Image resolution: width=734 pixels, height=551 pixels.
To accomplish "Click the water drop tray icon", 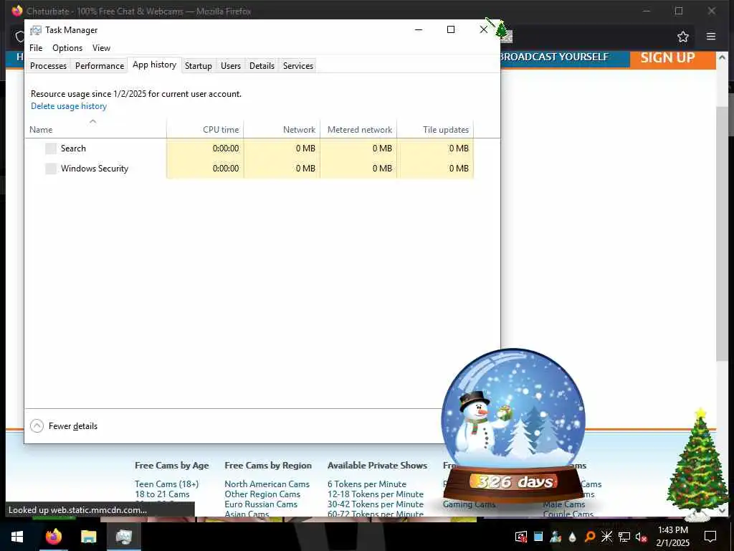I will [x=573, y=537].
